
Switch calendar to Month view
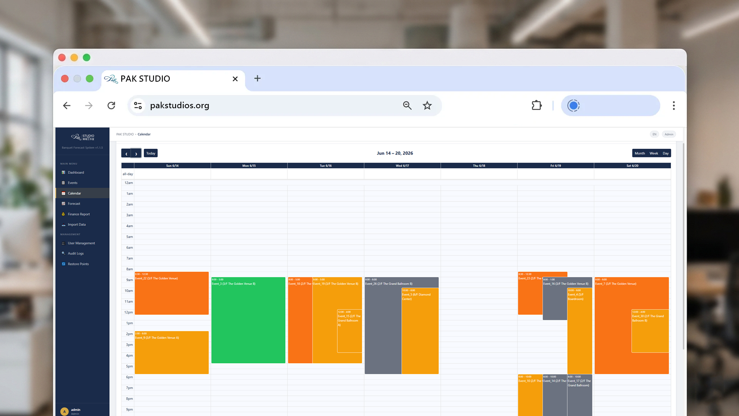[640, 153]
